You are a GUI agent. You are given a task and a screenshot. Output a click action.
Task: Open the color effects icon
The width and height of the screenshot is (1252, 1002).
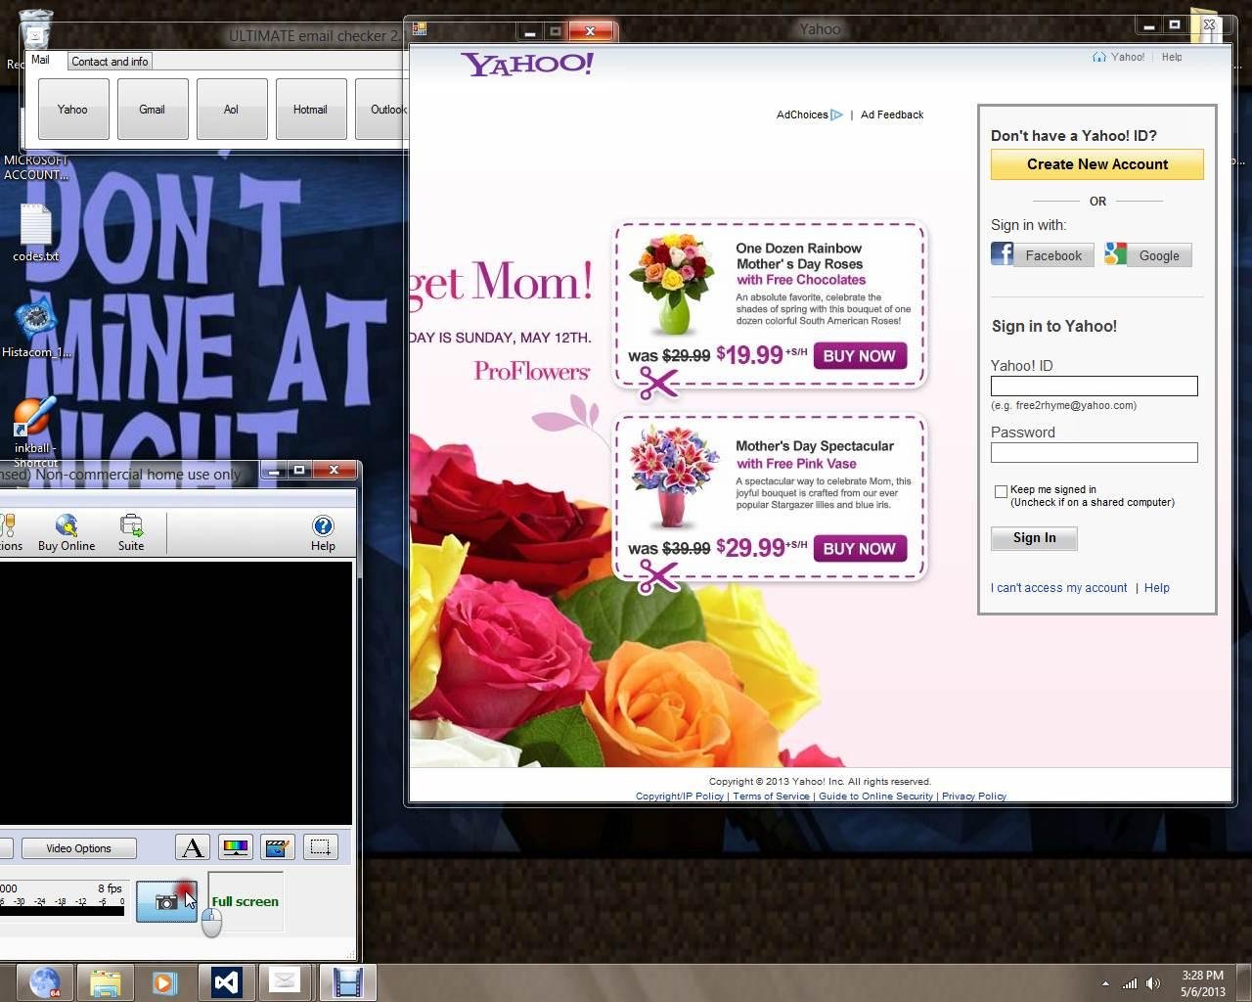tap(236, 847)
